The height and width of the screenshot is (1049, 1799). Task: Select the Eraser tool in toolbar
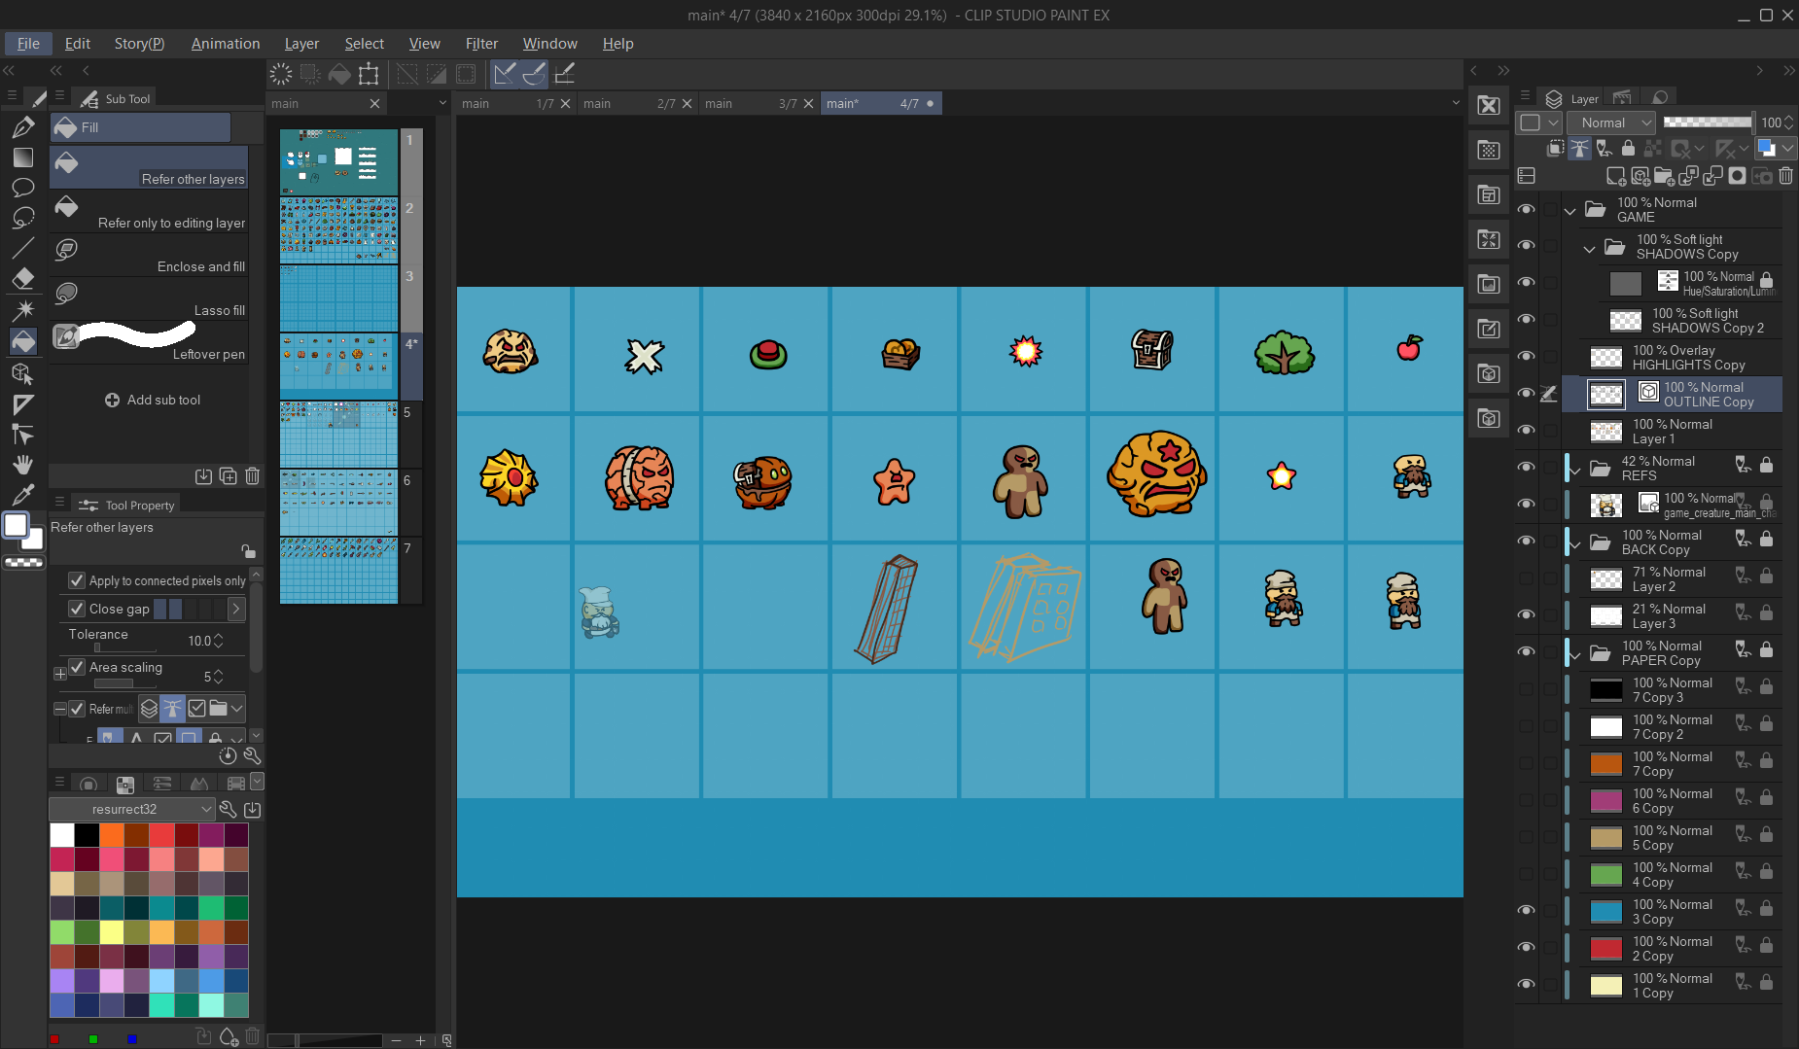pyautogui.click(x=23, y=279)
